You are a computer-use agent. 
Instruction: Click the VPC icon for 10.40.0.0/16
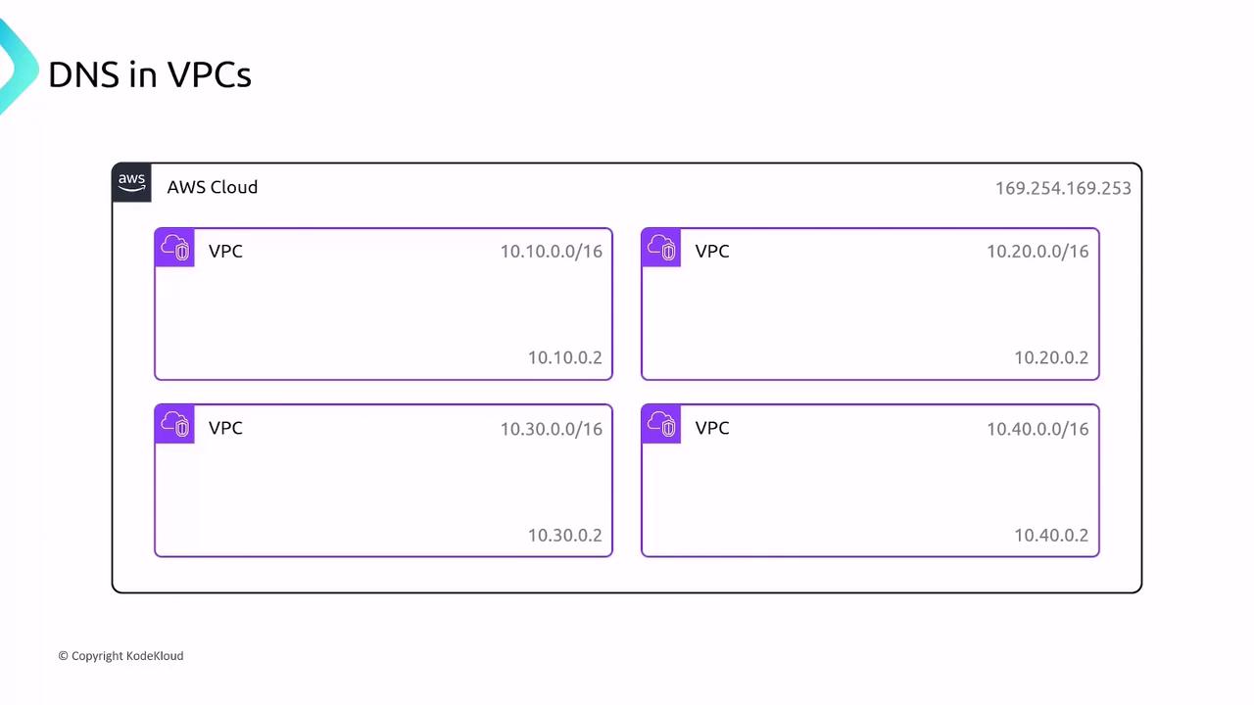661,425
